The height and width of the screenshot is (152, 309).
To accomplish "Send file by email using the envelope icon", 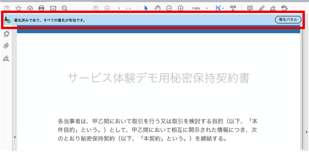I will click(53, 8).
